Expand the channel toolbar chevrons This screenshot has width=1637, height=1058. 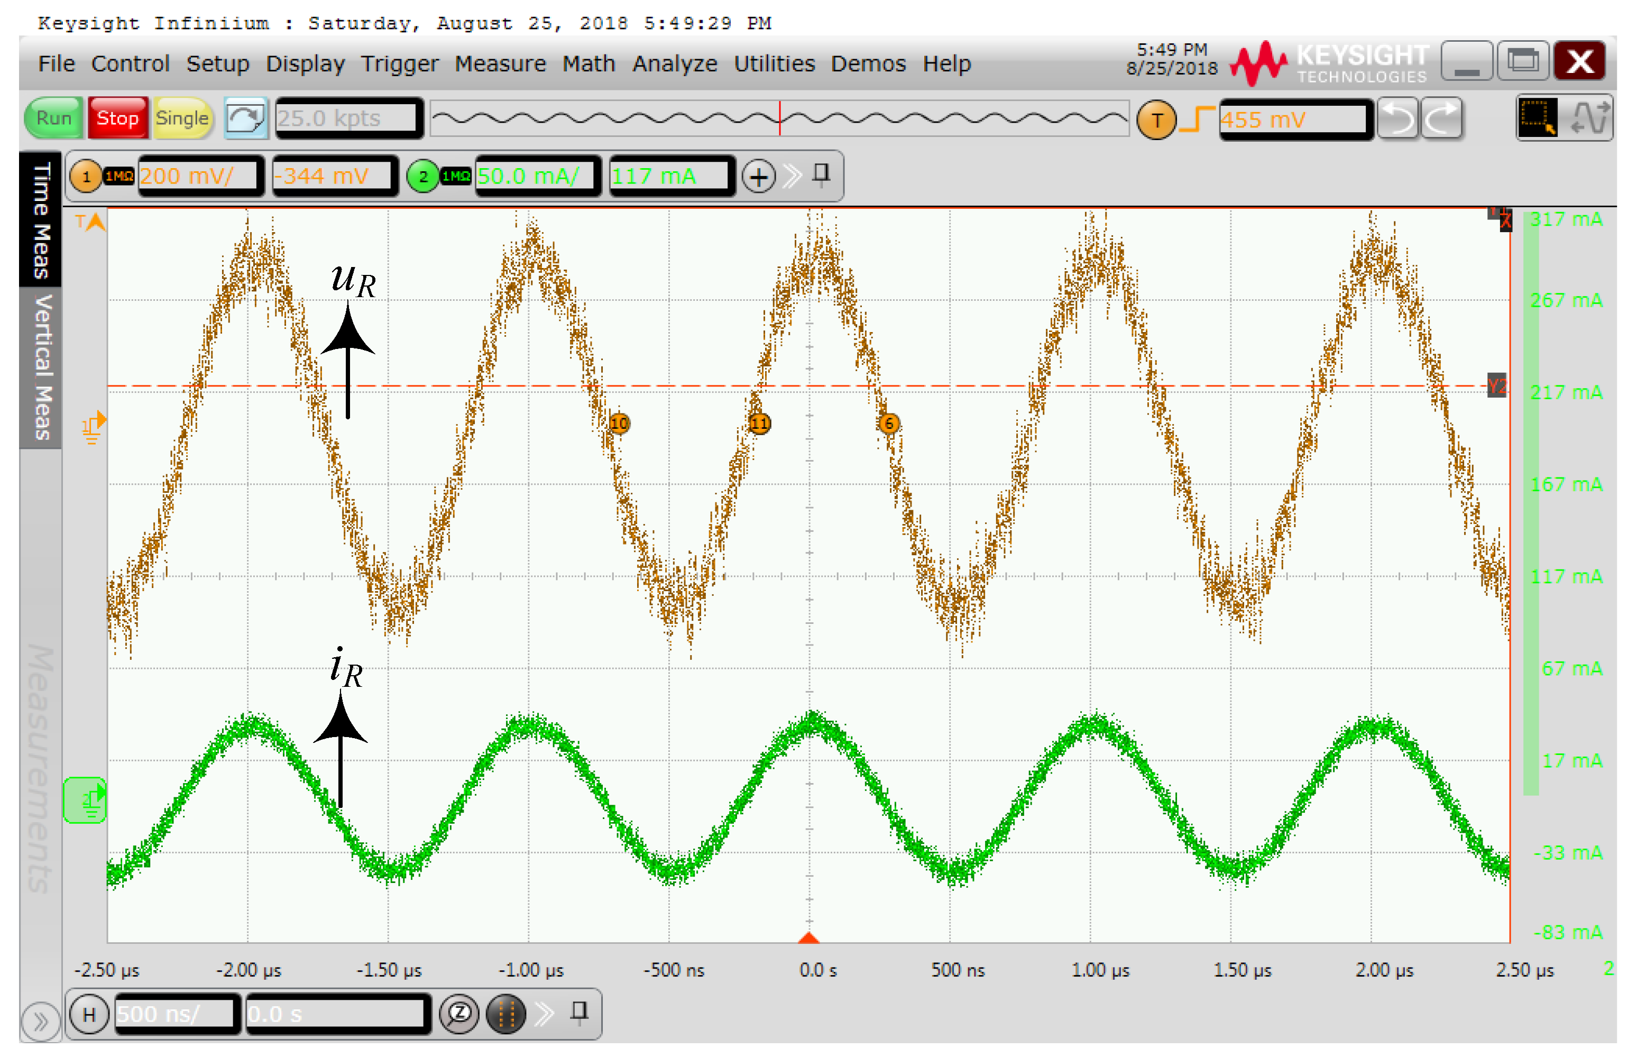(x=792, y=176)
